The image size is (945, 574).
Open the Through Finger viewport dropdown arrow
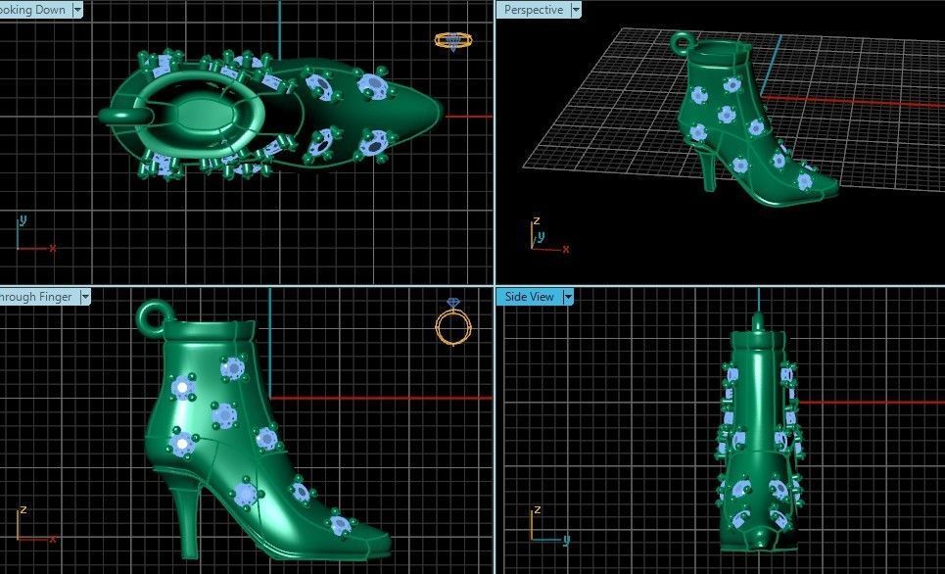[x=85, y=297]
